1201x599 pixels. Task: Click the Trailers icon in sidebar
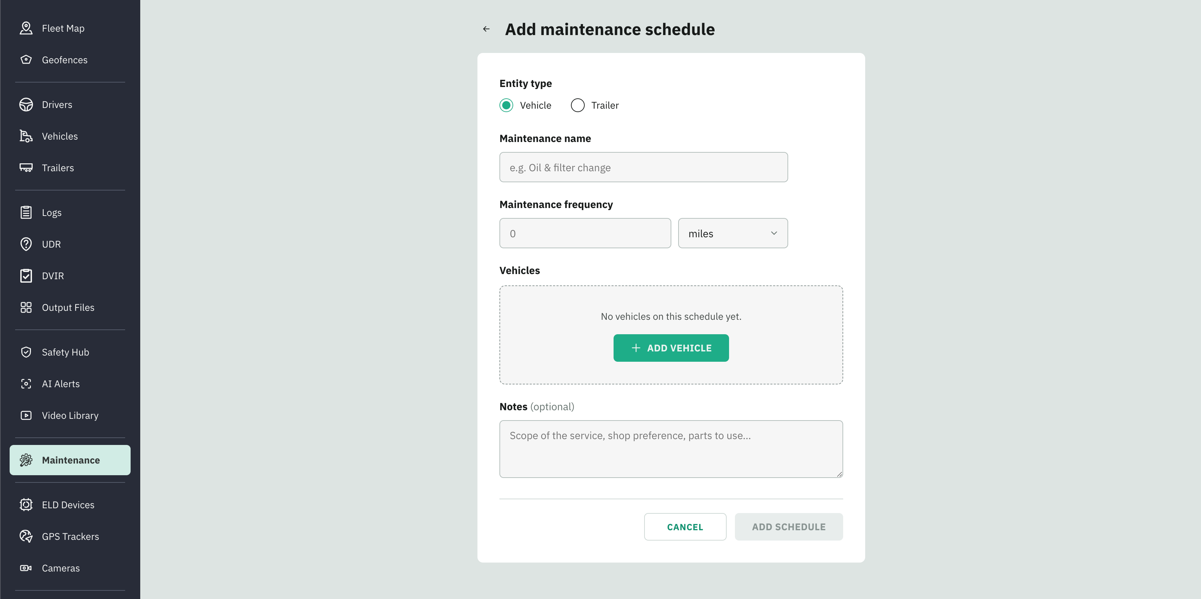point(26,168)
